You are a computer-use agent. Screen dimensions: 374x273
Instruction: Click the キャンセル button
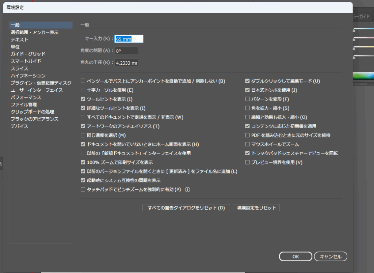(x=331, y=257)
